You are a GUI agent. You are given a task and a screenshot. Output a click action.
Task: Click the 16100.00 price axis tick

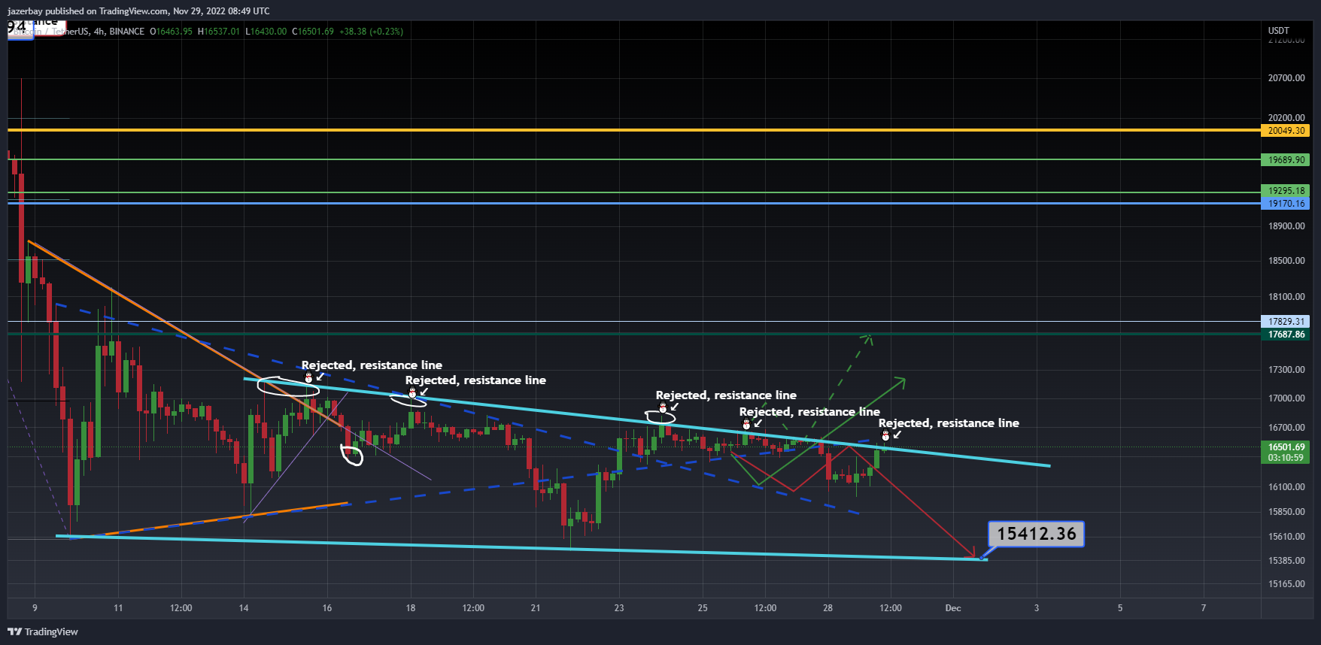(1286, 487)
